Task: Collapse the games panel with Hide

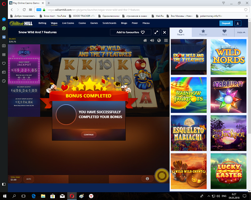Action: click(x=241, y=32)
